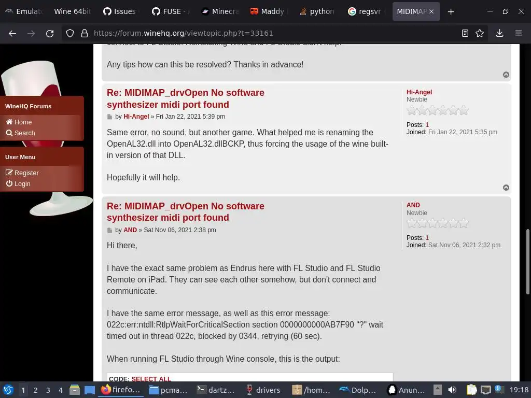Open Hi-Angel author link in byline
The image size is (531, 398).
coord(136,117)
